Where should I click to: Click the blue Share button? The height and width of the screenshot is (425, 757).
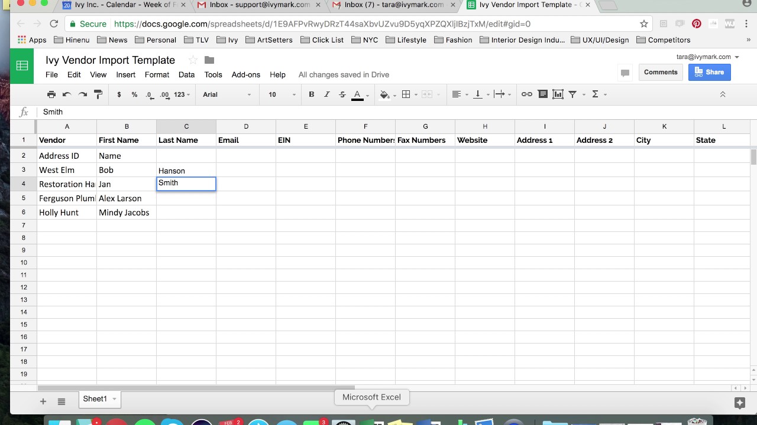point(710,72)
